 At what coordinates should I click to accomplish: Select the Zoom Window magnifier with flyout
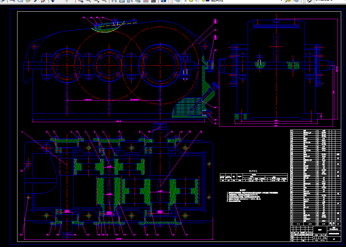pyautogui.click(x=96, y=1)
